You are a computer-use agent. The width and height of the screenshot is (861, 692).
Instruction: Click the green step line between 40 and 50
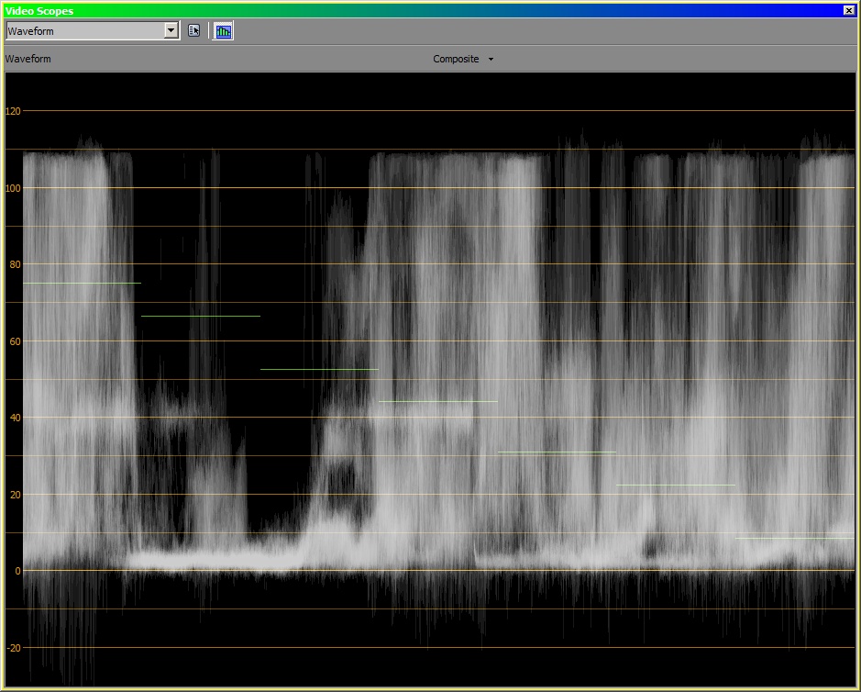pos(438,401)
